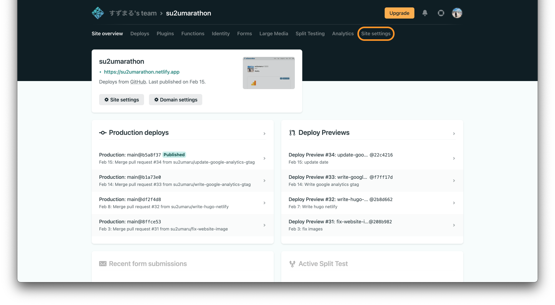Open notifications bell icon
Image resolution: width=555 pixels, height=305 pixels.
coord(425,13)
